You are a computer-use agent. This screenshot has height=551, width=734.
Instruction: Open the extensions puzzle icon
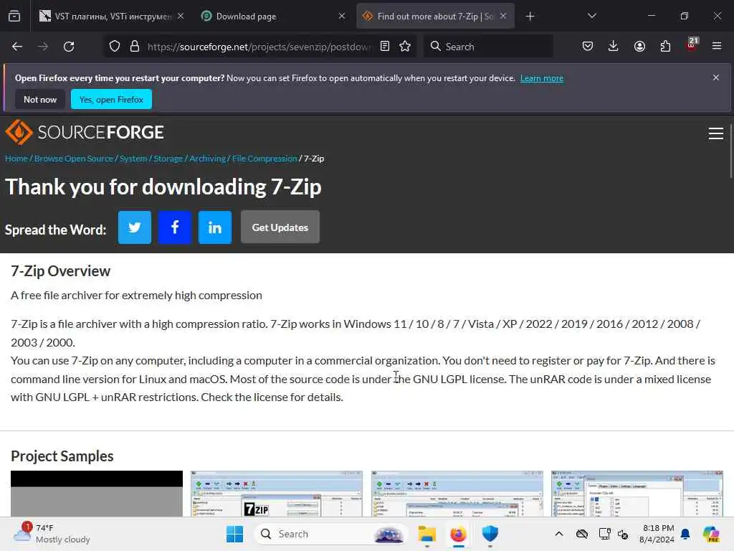[x=665, y=47]
